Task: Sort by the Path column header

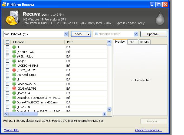Action: click(86, 42)
